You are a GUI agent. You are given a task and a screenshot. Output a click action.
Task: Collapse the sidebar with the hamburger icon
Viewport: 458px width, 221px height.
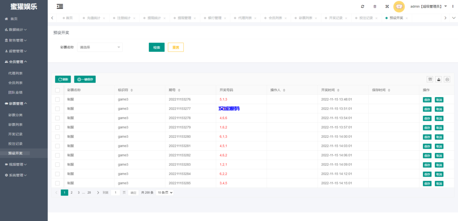pyautogui.click(x=60, y=6)
